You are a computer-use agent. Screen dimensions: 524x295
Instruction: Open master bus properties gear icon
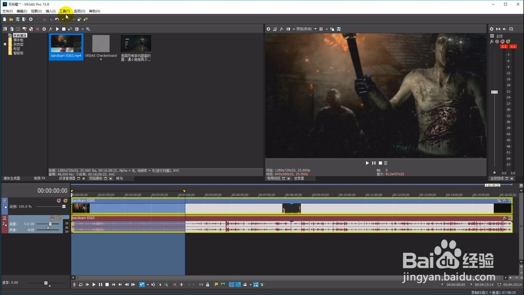point(492,29)
